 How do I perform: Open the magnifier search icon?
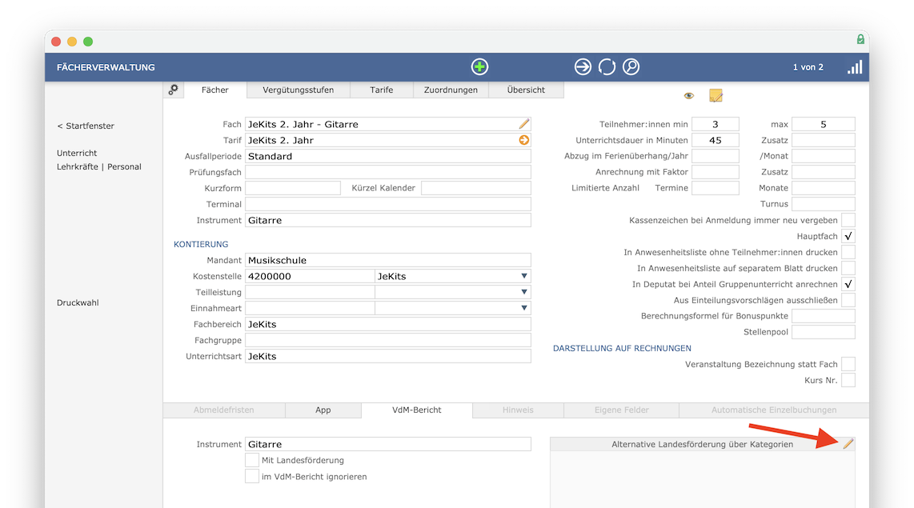tap(631, 67)
